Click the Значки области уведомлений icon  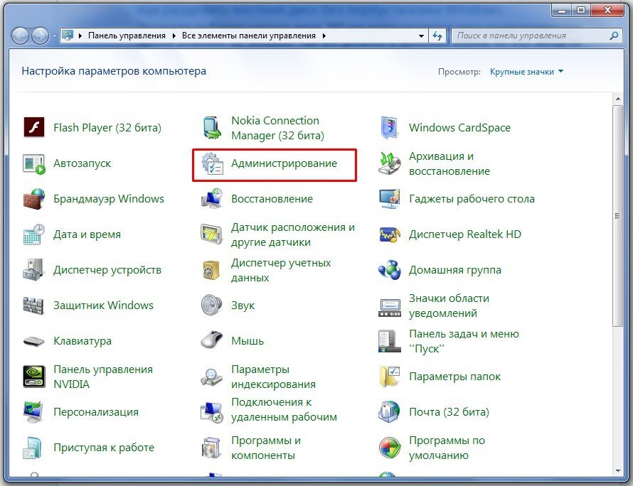(x=390, y=308)
